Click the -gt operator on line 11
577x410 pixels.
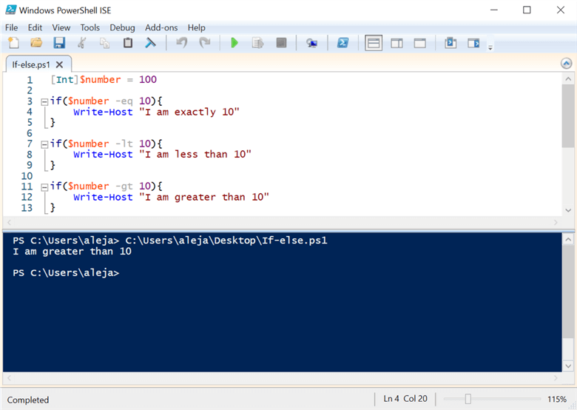(124, 186)
